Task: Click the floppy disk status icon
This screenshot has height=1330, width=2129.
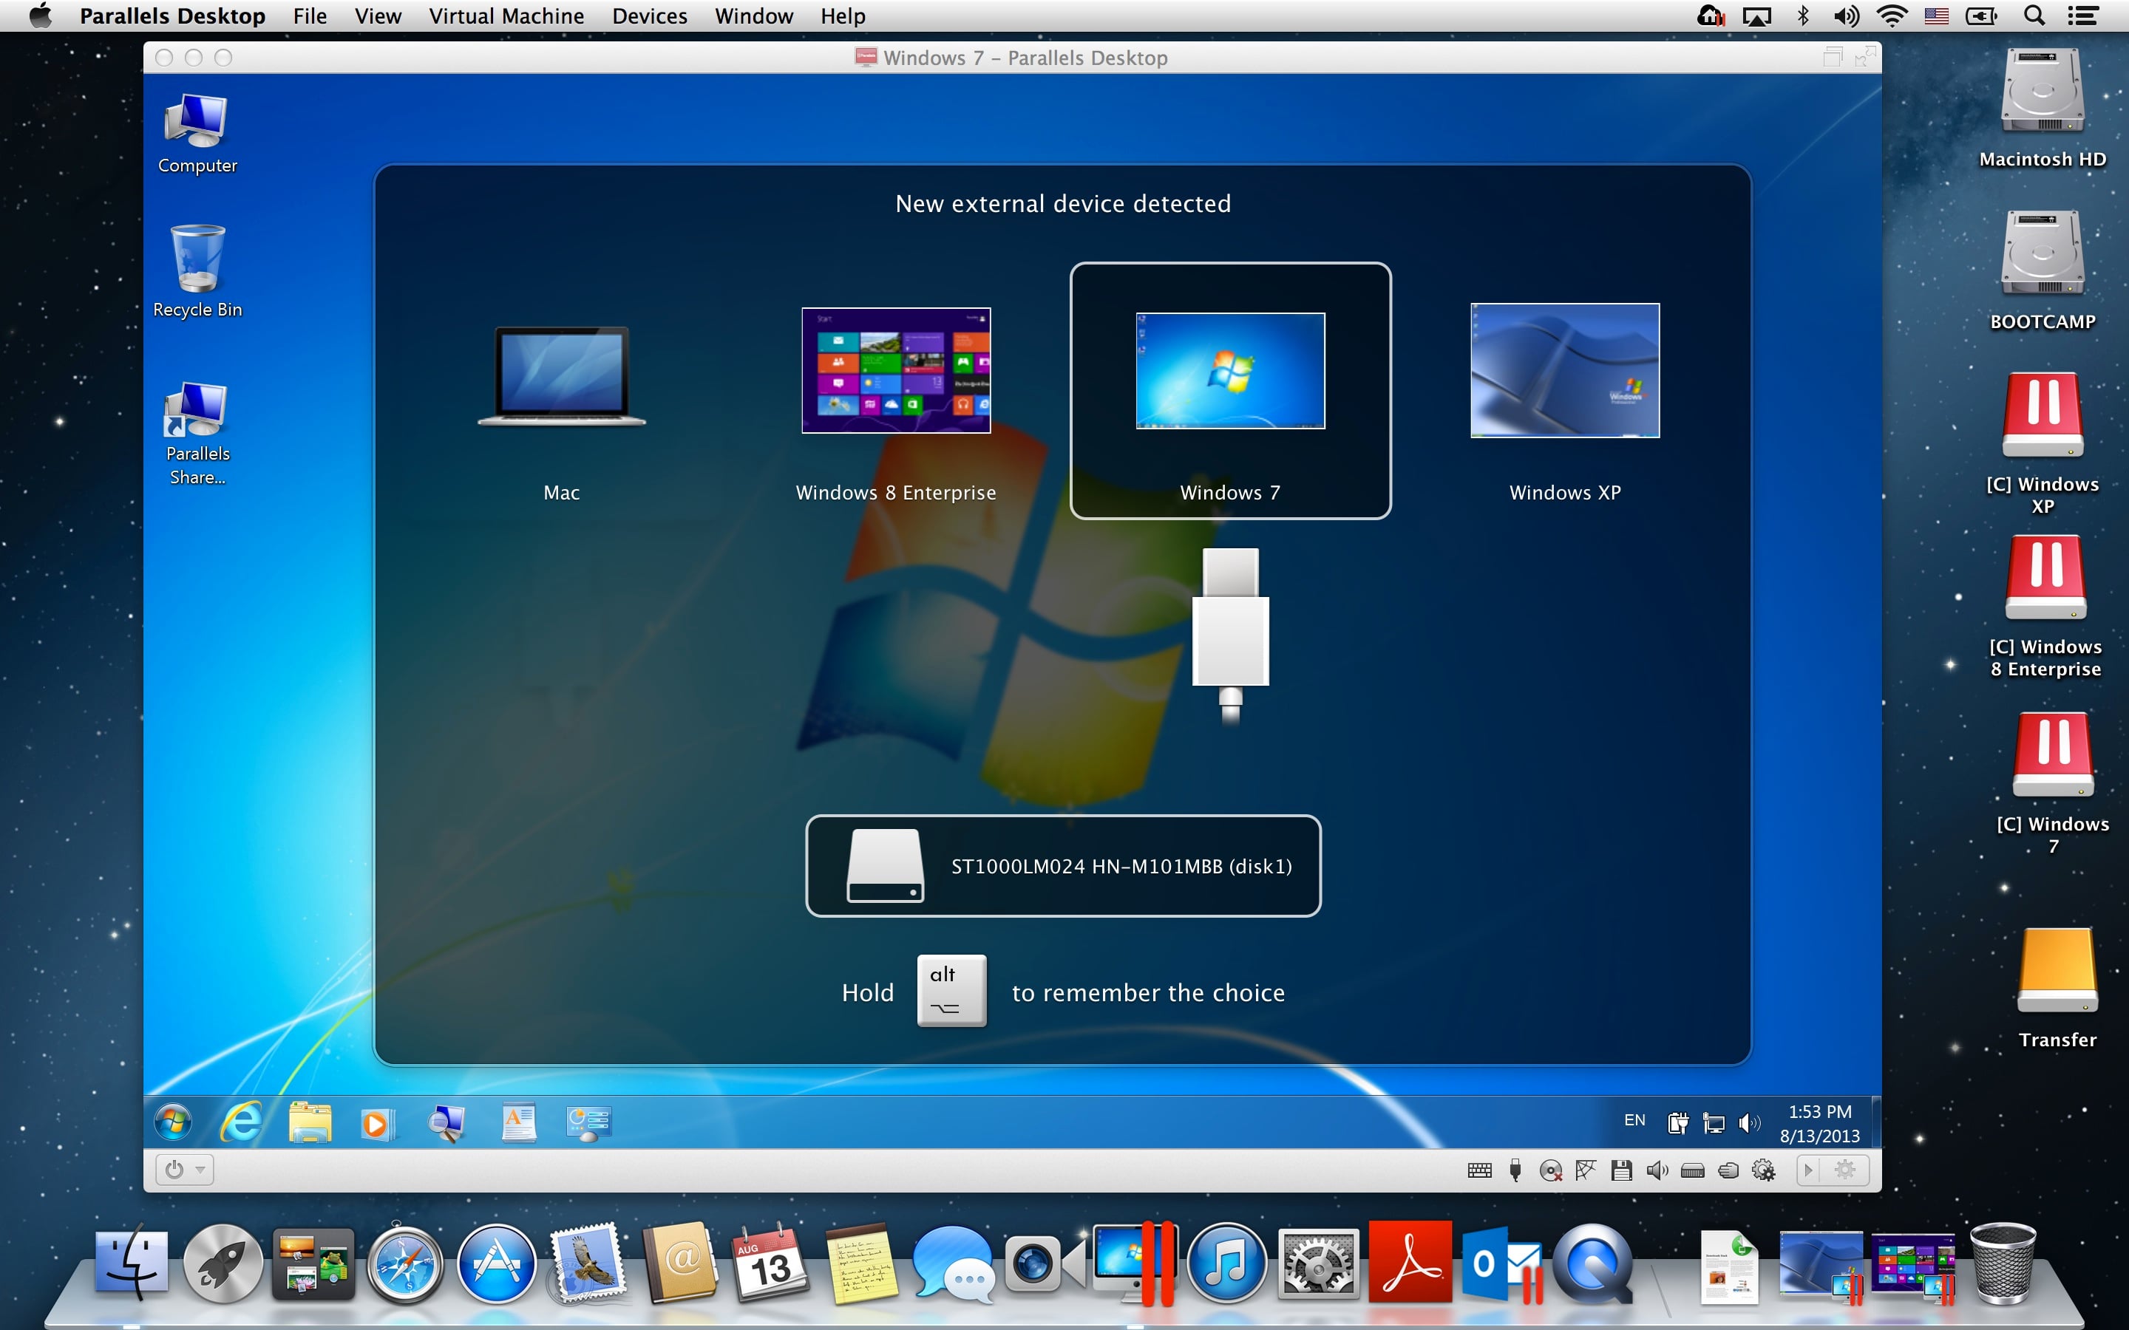Action: (x=1621, y=1170)
